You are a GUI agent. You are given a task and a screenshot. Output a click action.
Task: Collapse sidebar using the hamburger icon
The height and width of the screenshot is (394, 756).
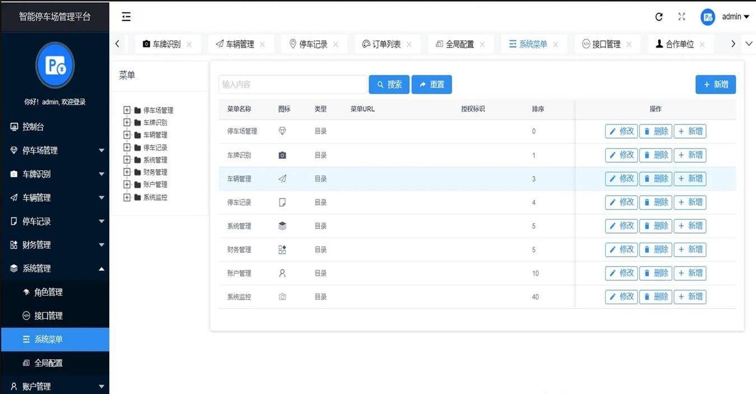pyautogui.click(x=126, y=17)
